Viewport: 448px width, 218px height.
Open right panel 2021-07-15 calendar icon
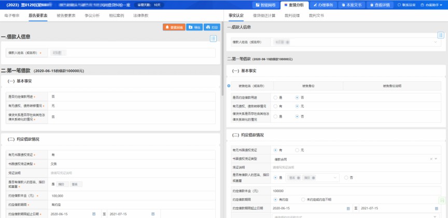[436, 209]
